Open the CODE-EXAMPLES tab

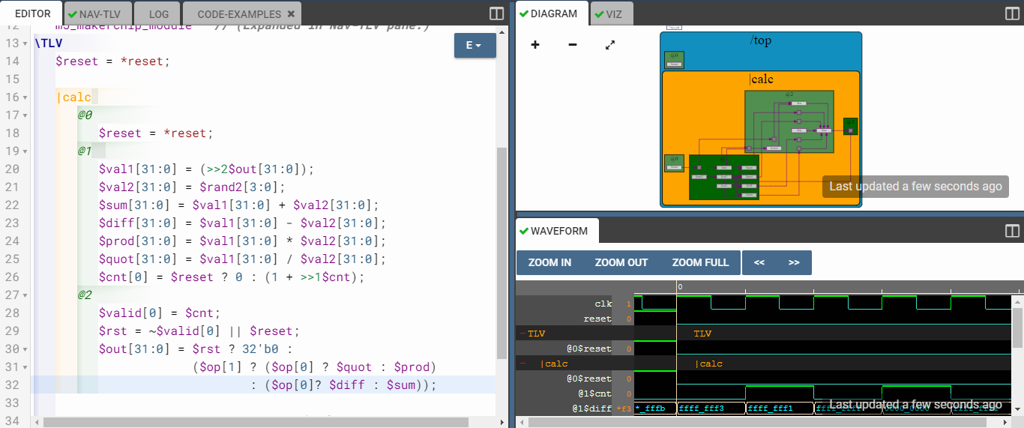tap(239, 14)
